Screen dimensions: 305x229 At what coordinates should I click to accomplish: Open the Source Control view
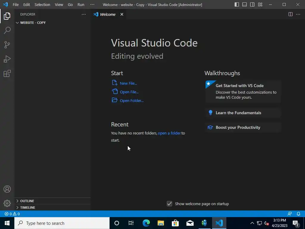[7, 45]
